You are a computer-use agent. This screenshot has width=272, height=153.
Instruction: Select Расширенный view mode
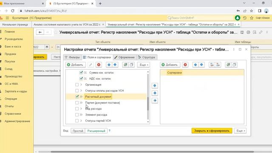coord(96,130)
